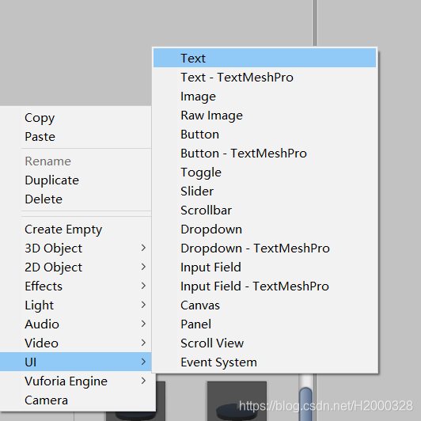Select Button - TextMeshPro entry
Image resolution: width=421 pixels, height=421 pixels.
tap(264, 154)
